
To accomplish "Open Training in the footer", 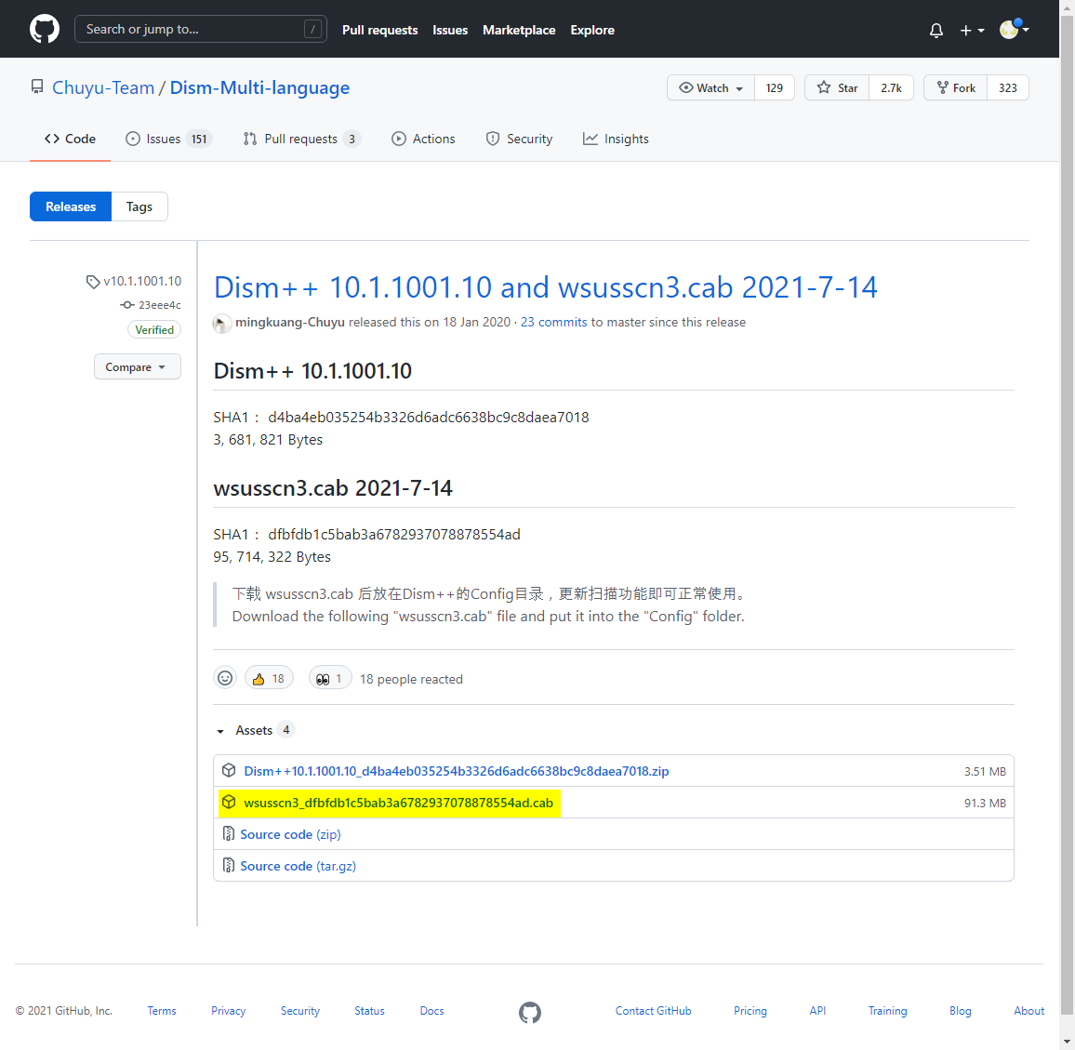I will pos(887,1011).
